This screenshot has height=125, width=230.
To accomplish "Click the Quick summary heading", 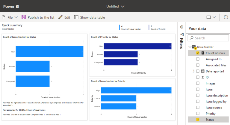I will click(x=12, y=25).
